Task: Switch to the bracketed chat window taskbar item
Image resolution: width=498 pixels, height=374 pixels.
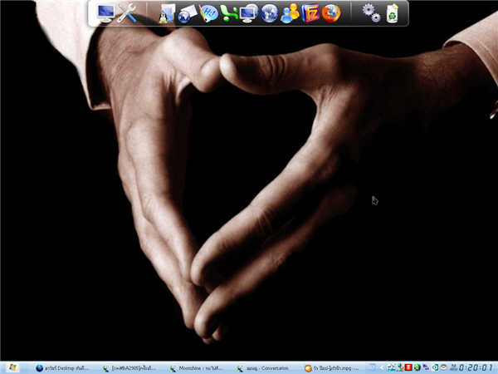Action: tap(130, 368)
